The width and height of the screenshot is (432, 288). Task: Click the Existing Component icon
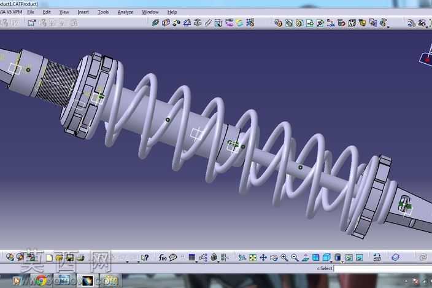tap(310, 23)
